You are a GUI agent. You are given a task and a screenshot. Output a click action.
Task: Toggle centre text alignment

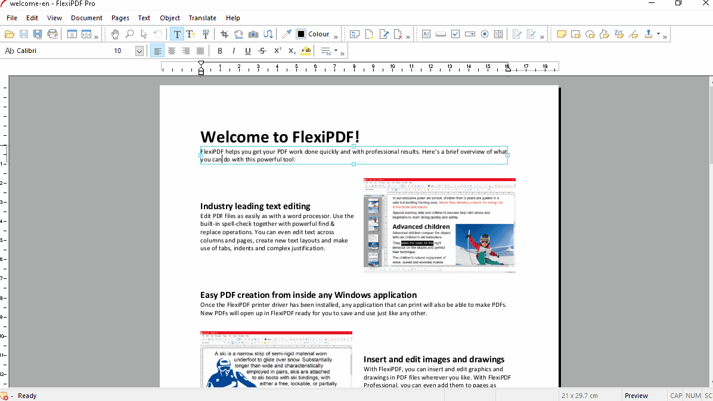coord(172,51)
